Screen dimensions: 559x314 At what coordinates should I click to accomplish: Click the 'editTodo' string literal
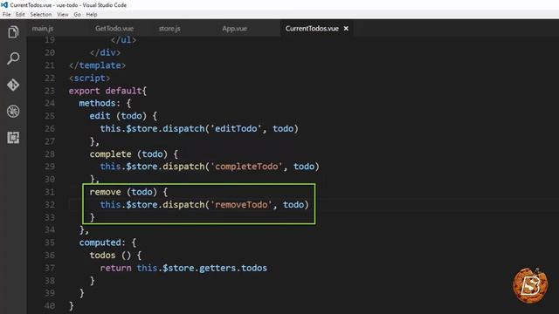(x=236, y=129)
